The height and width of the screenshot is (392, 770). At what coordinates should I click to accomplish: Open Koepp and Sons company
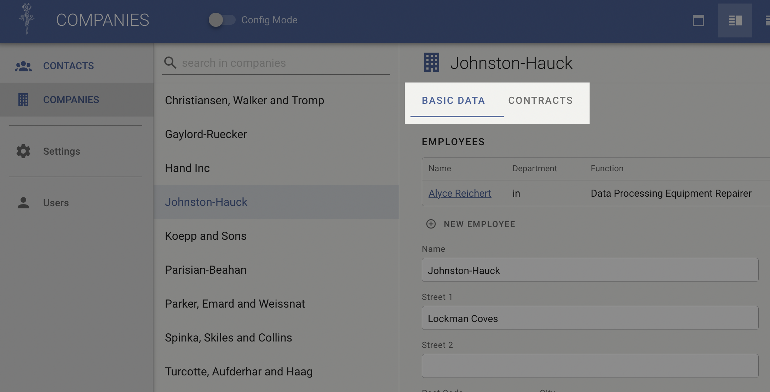point(206,236)
